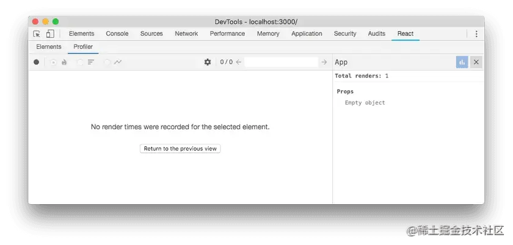The width and height of the screenshot is (513, 245).
Task: Select the flame chart radio option
Action: click(53, 62)
